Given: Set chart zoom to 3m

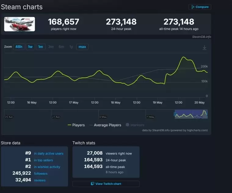Looking at the screenshot, I should (x=51, y=47).
